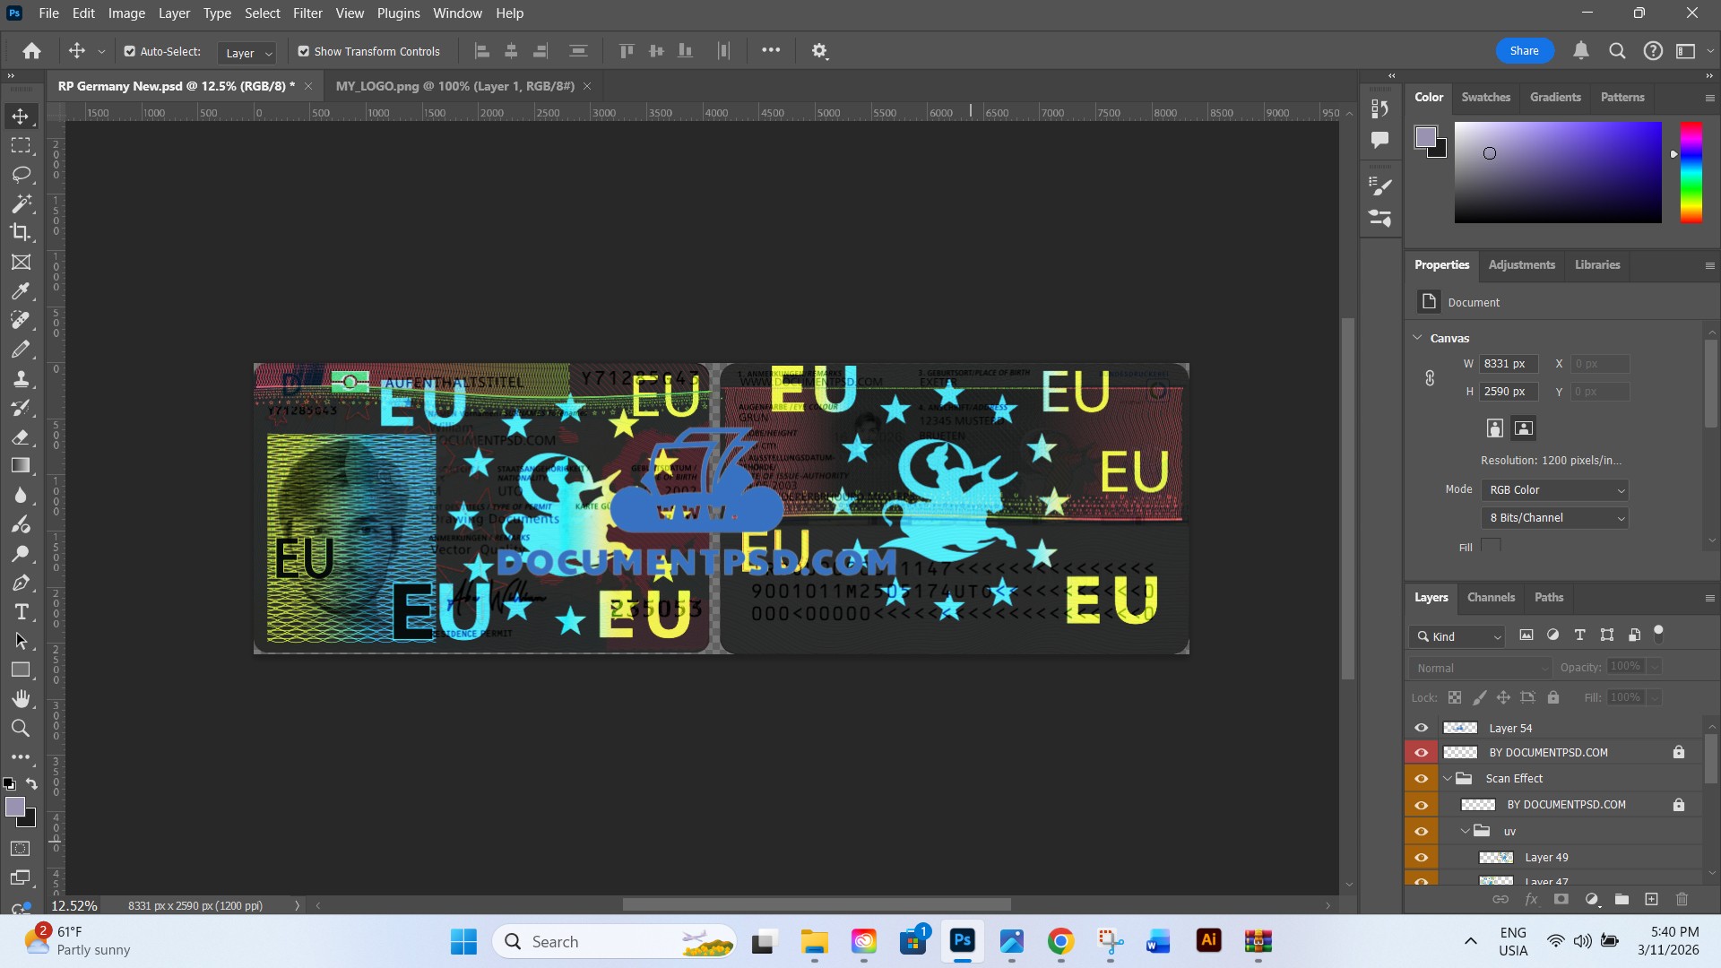This screenshot has height=968, width=1721.
Task: Open the Filter menu
Action: coord(307,13)
